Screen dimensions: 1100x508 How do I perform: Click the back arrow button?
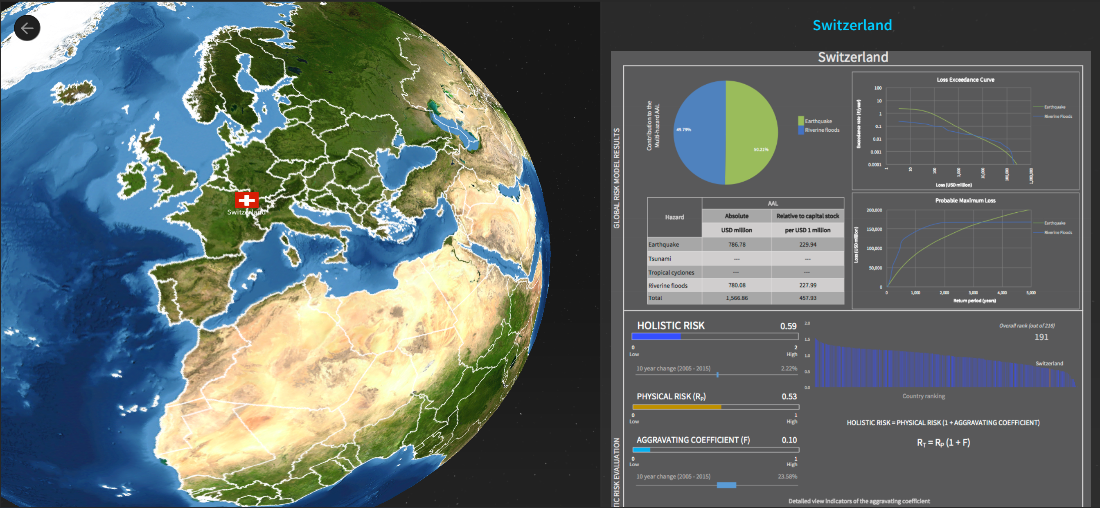[x=27, y=28]
